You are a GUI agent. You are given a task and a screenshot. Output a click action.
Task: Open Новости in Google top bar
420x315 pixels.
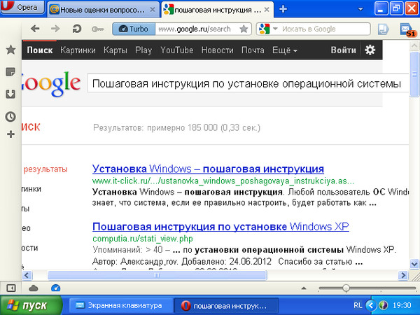(x=218, y=50)
